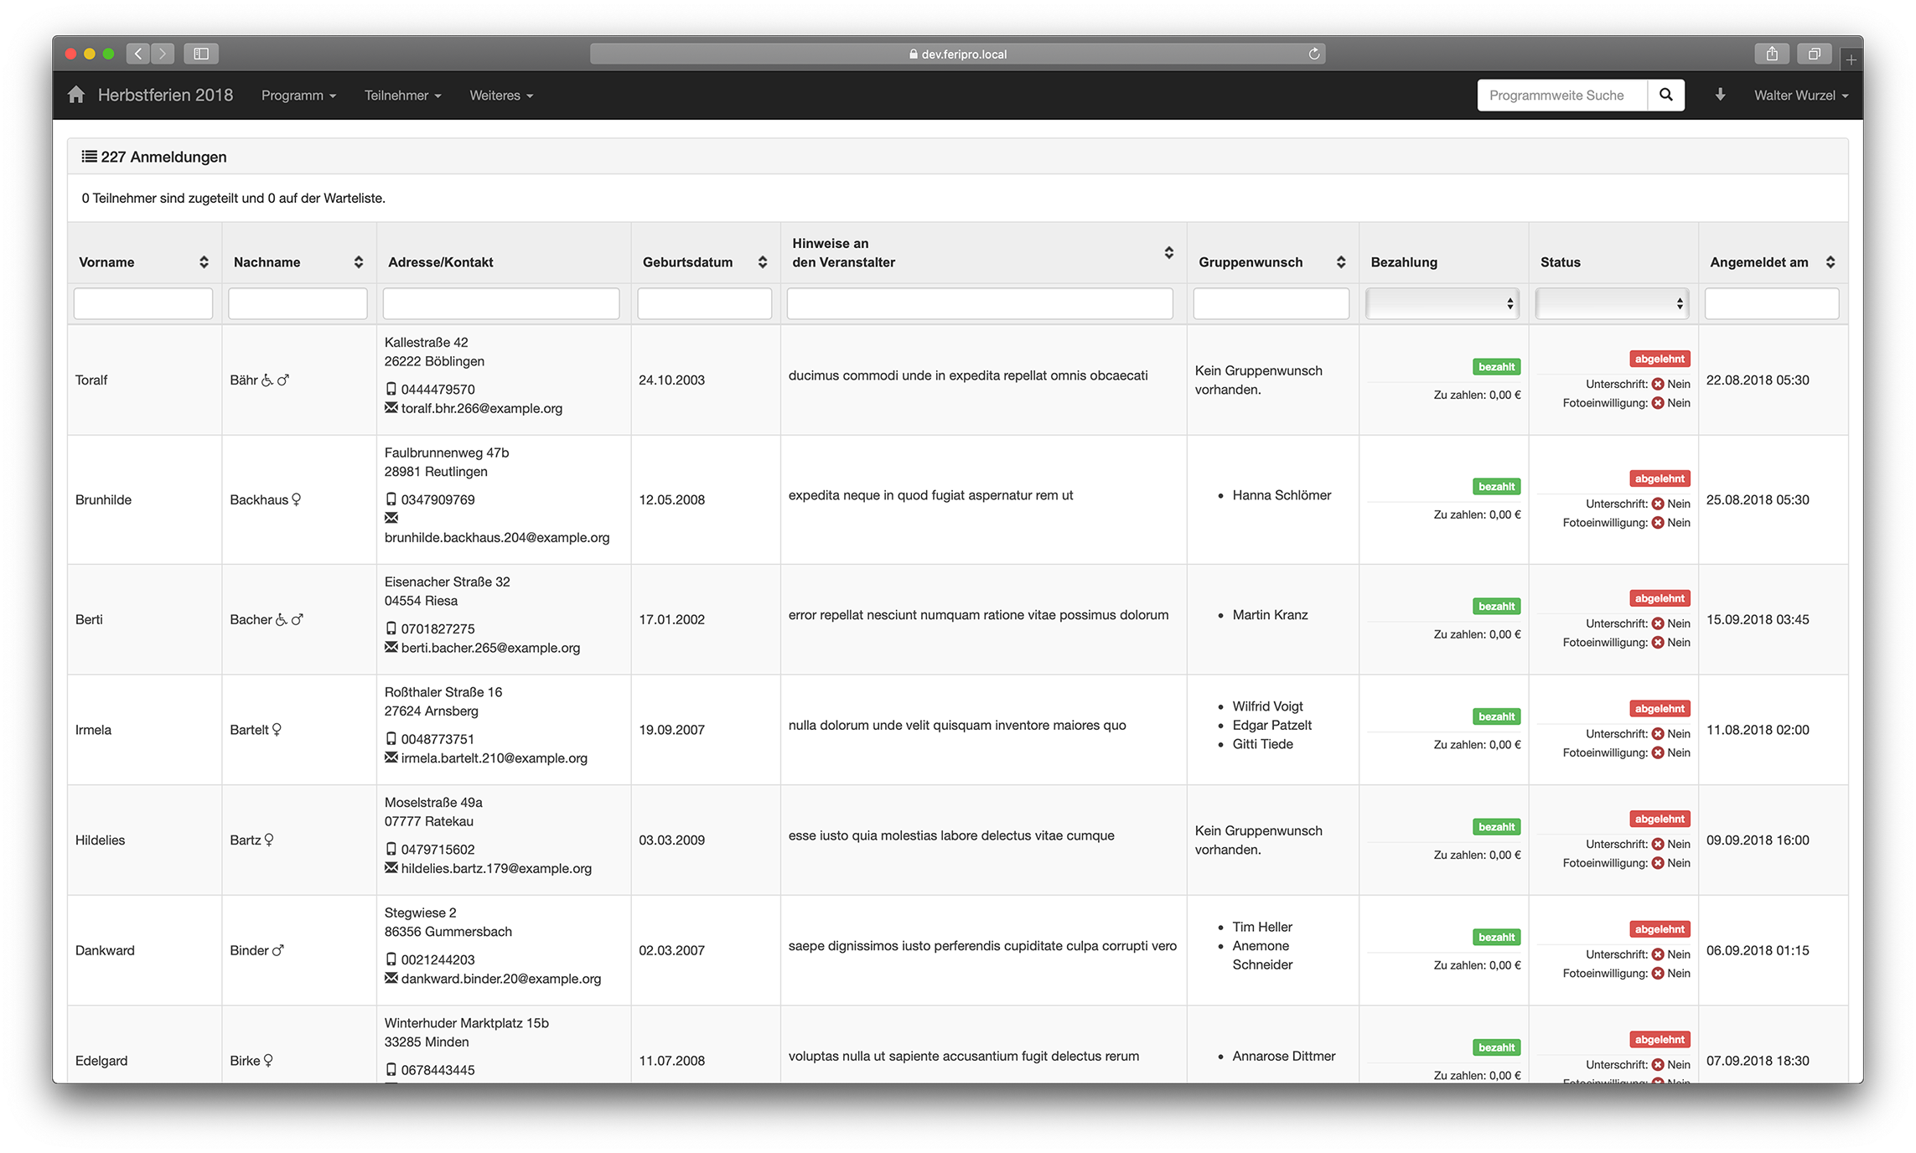Click the browser reload icon
Image resolution: width=1916 pixels, height=1153 pixels.
(x=1313, y=54)
